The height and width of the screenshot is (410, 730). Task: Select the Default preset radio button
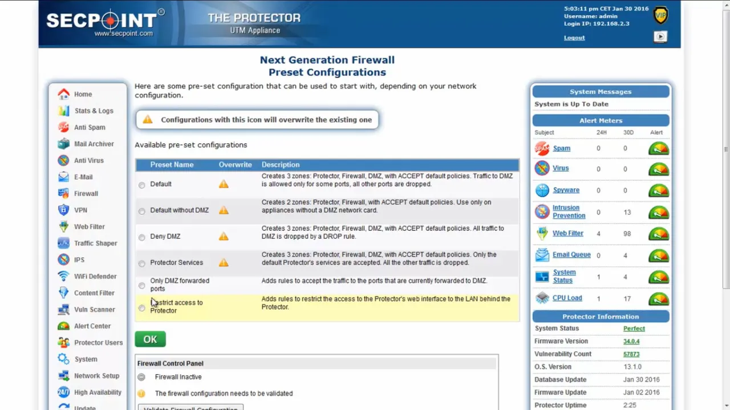coord(141,185)
